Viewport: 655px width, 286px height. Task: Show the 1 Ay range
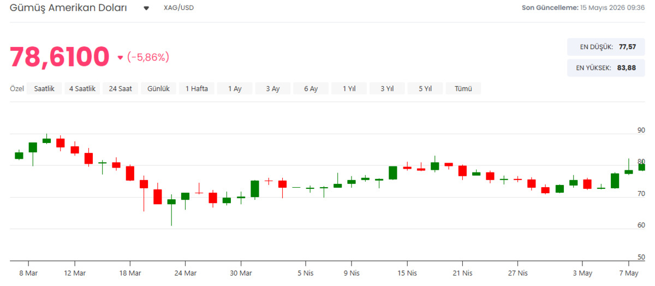[235, 88]
